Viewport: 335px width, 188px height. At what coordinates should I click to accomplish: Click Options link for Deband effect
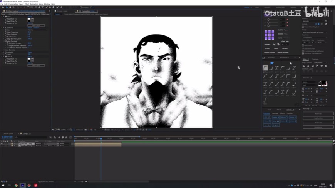tap(37, 28)
